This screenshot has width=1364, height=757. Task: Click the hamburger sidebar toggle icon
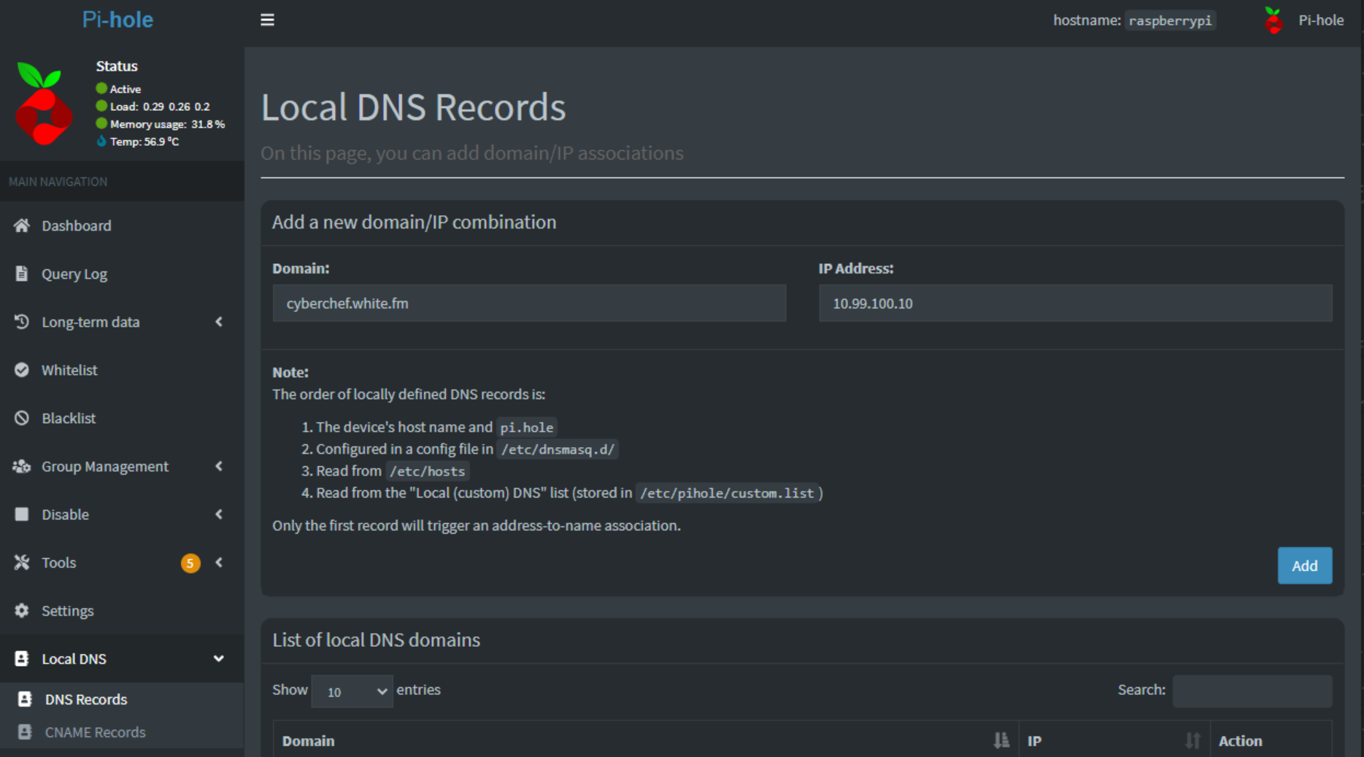(267, 20)
